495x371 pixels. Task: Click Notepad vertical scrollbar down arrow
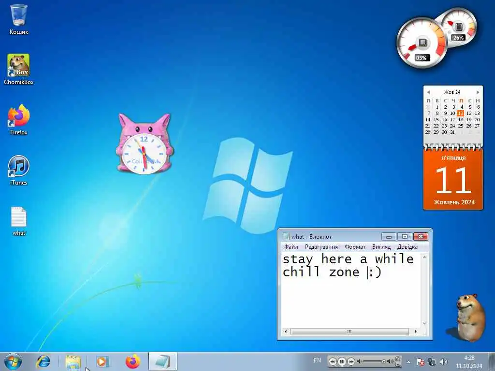click(424, 324)
